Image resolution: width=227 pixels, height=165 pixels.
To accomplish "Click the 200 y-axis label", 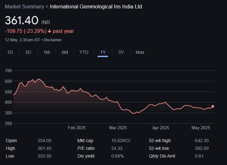I will click(x=8, y=123).
